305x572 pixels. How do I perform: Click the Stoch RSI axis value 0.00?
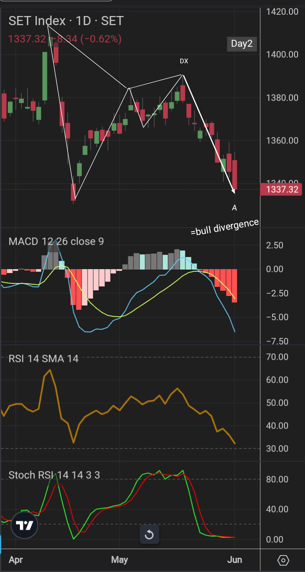coord(276,539)
